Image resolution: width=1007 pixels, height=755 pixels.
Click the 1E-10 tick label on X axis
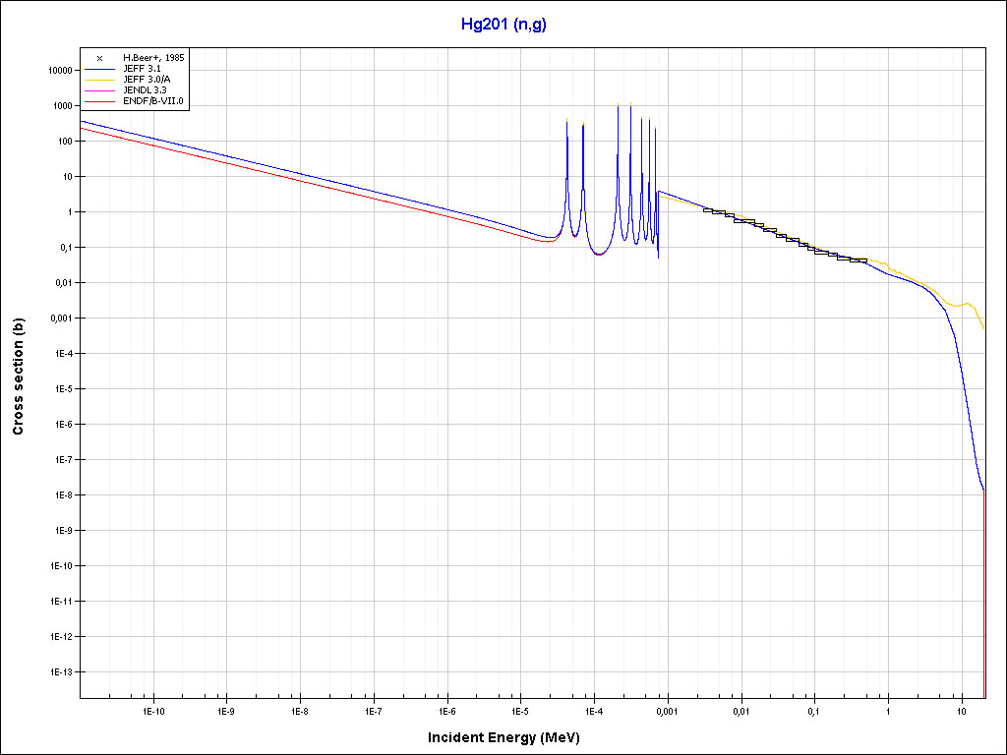pos(152,711)
